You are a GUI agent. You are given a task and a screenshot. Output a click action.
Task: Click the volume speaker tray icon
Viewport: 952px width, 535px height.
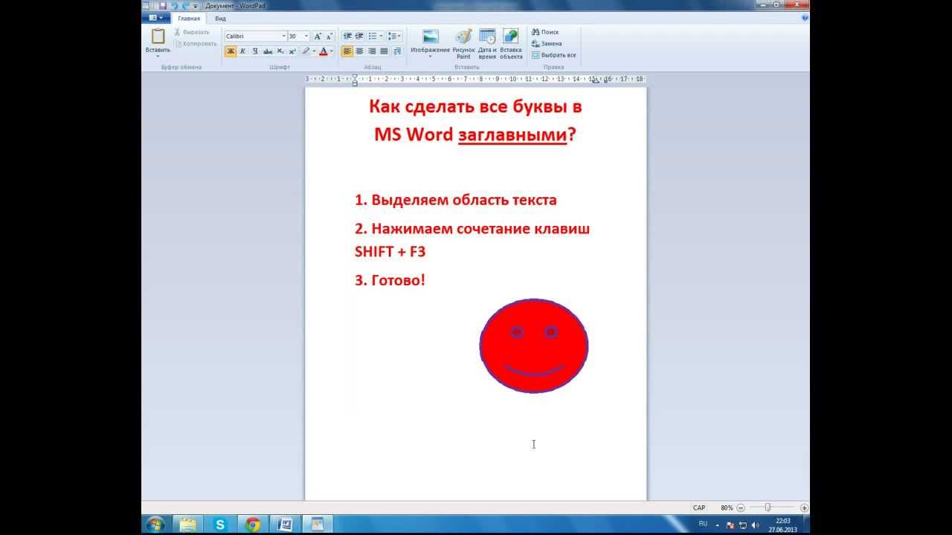pyautogui.click(x=756, y=525)
